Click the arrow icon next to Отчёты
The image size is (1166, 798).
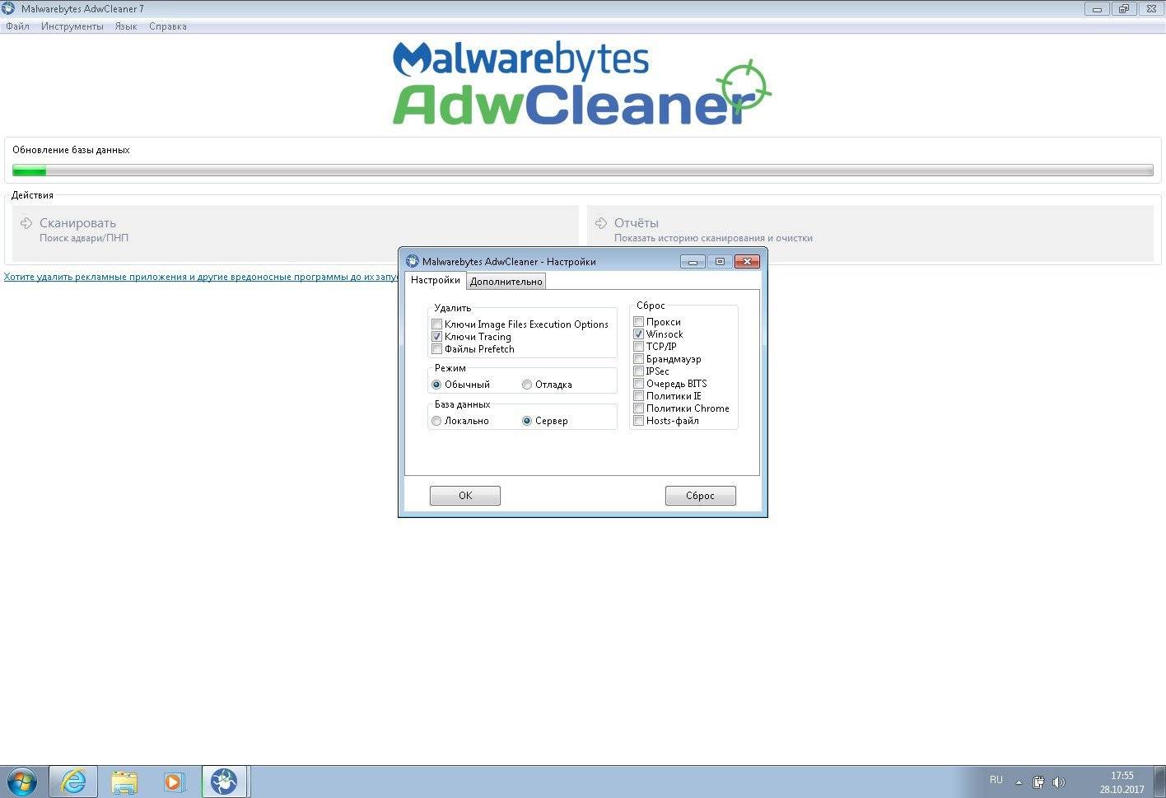coord(601,223)
